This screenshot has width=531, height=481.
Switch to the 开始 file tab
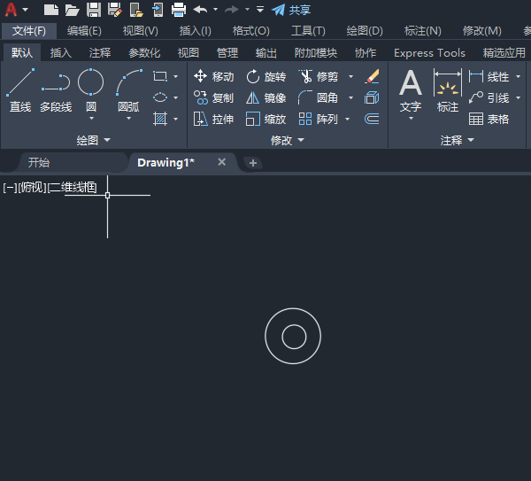(39, 163)
